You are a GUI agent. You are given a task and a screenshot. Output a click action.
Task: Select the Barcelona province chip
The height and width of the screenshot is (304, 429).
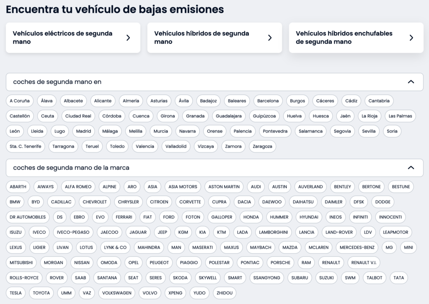click(268, 101)
